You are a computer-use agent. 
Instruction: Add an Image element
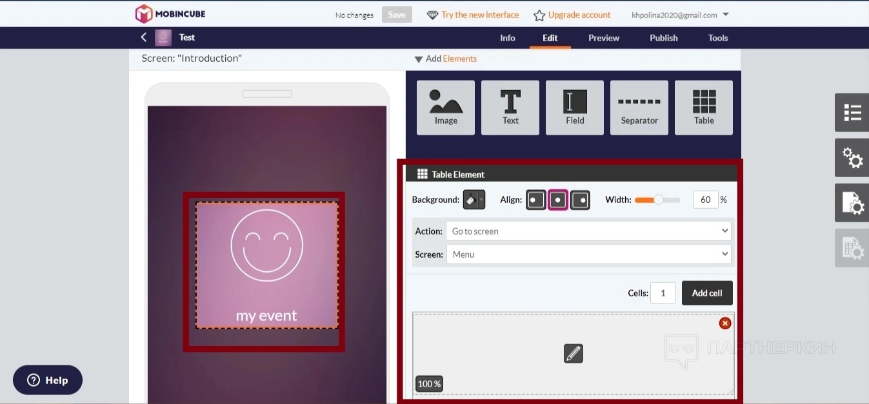[445, 108]
